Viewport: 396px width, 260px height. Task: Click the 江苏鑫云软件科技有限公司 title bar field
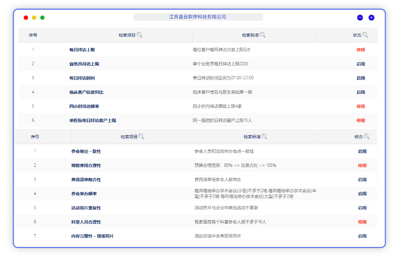198,17
